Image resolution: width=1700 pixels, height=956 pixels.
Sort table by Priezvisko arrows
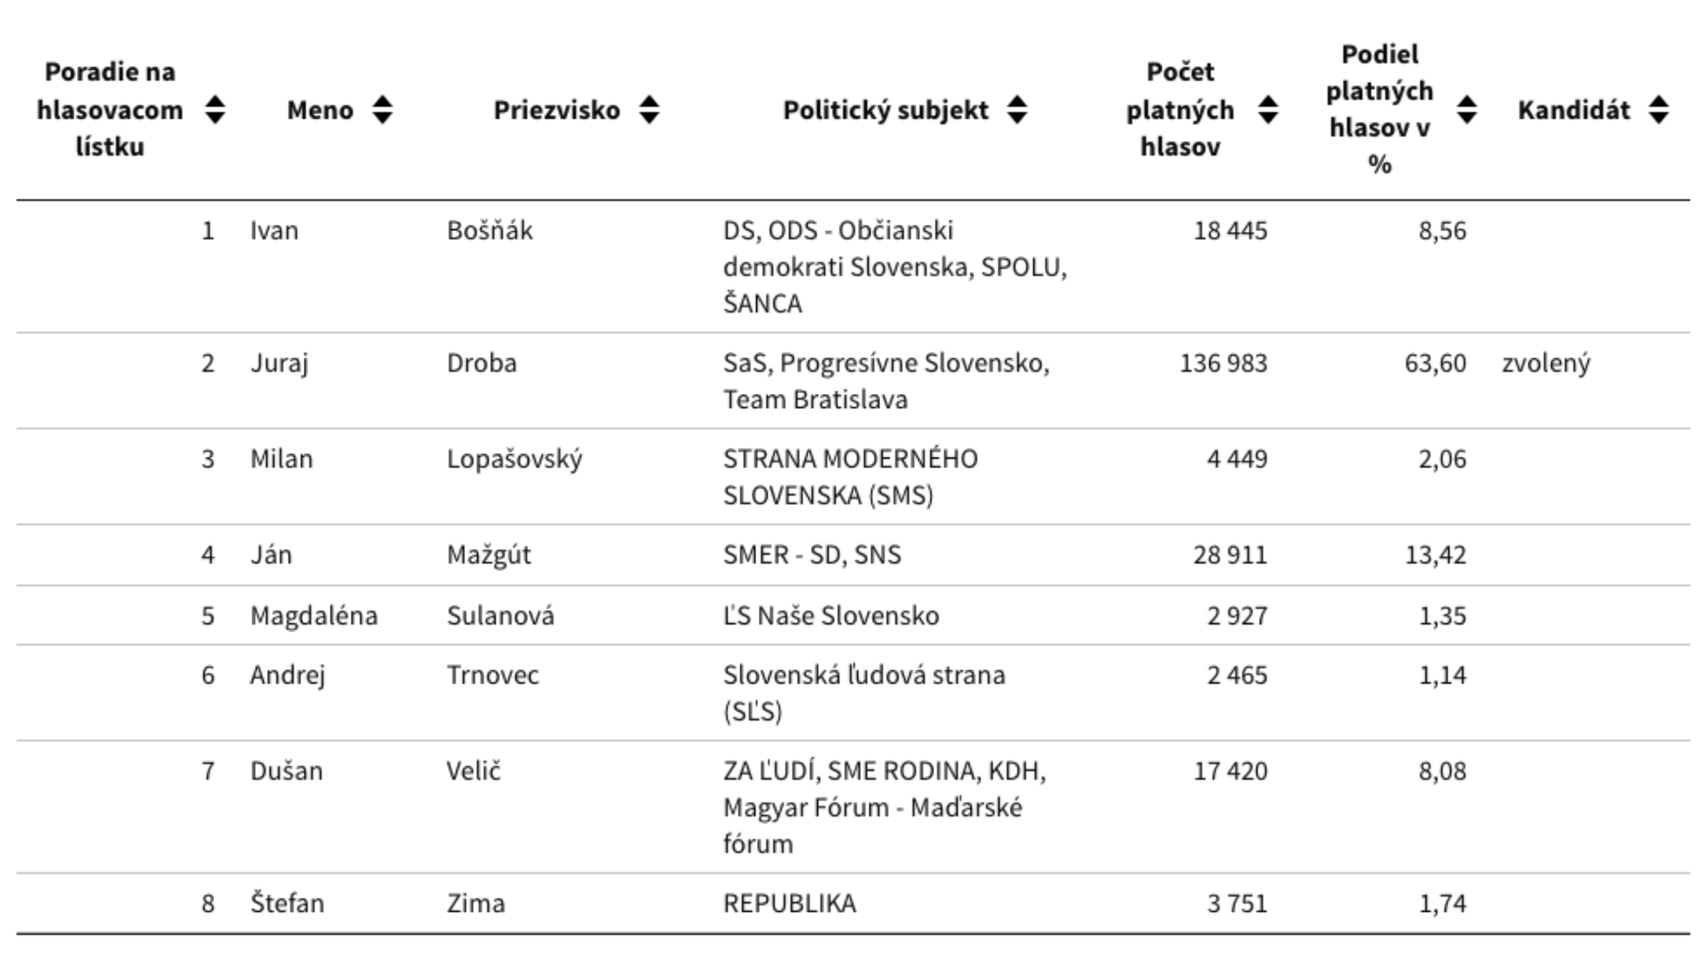click(649, 110)
